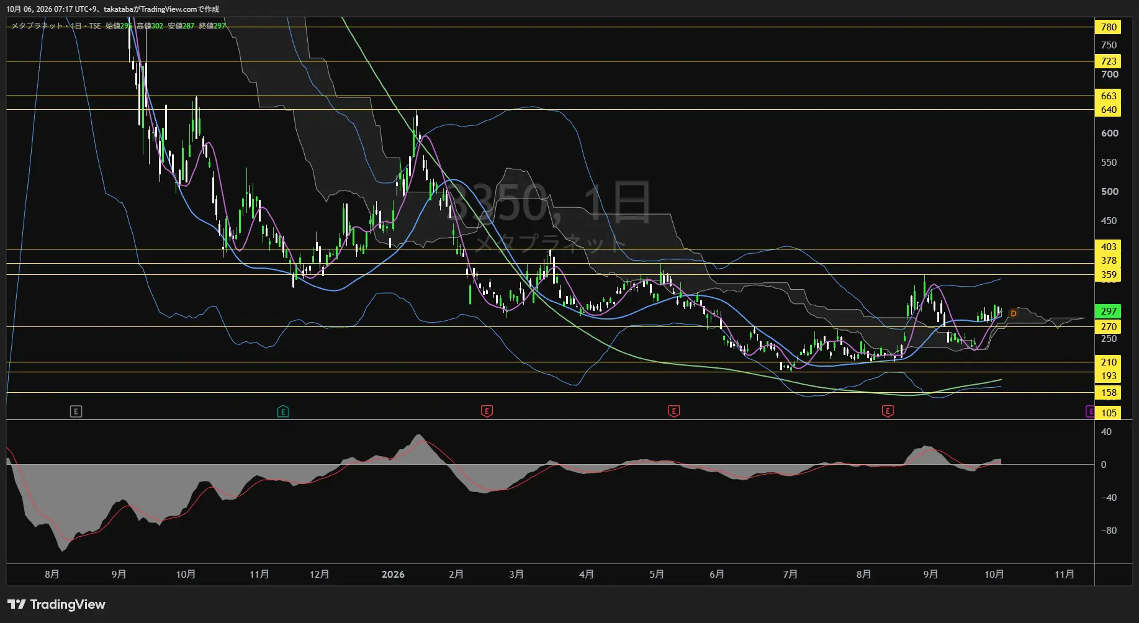Image resolution: width=1139 pixels, height=623 pixels.
Task: Click the 12月 label on time axis
Action: 320,575
